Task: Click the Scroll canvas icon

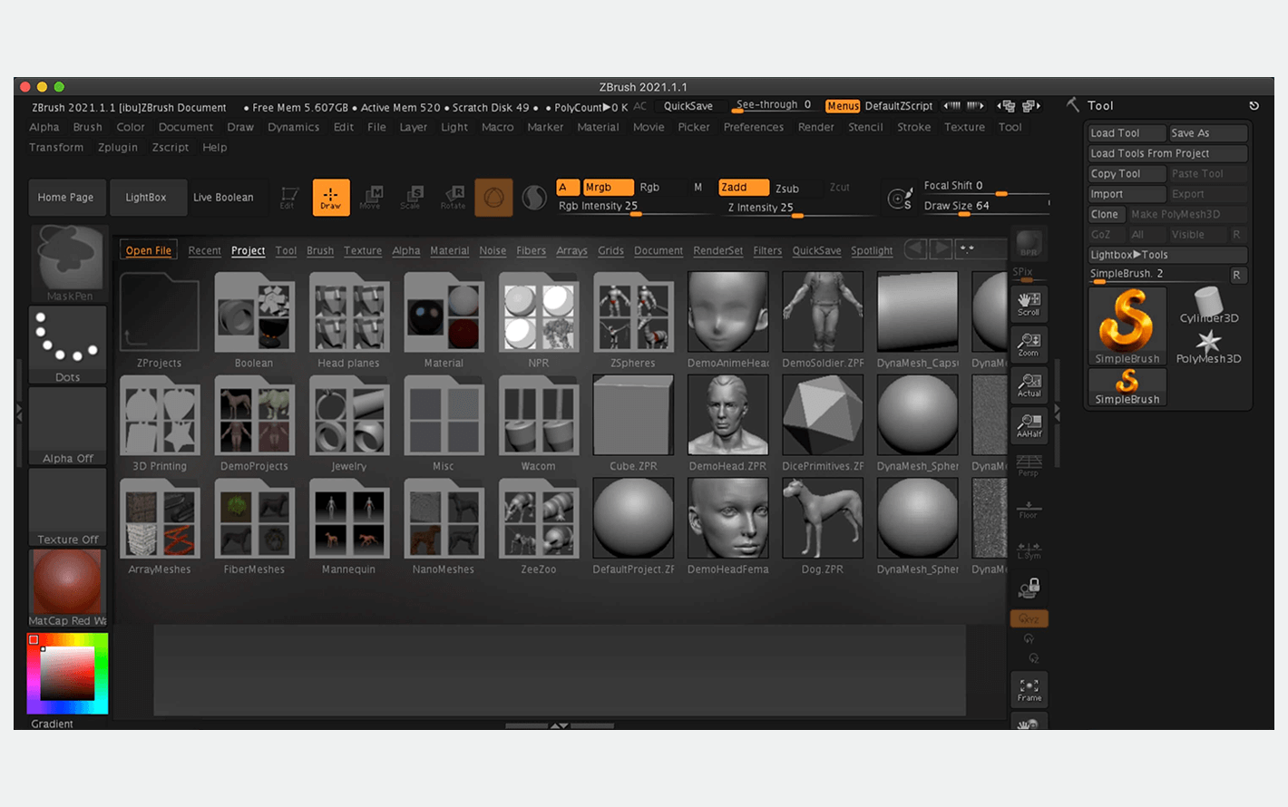Action: [x=1029, y=304]
